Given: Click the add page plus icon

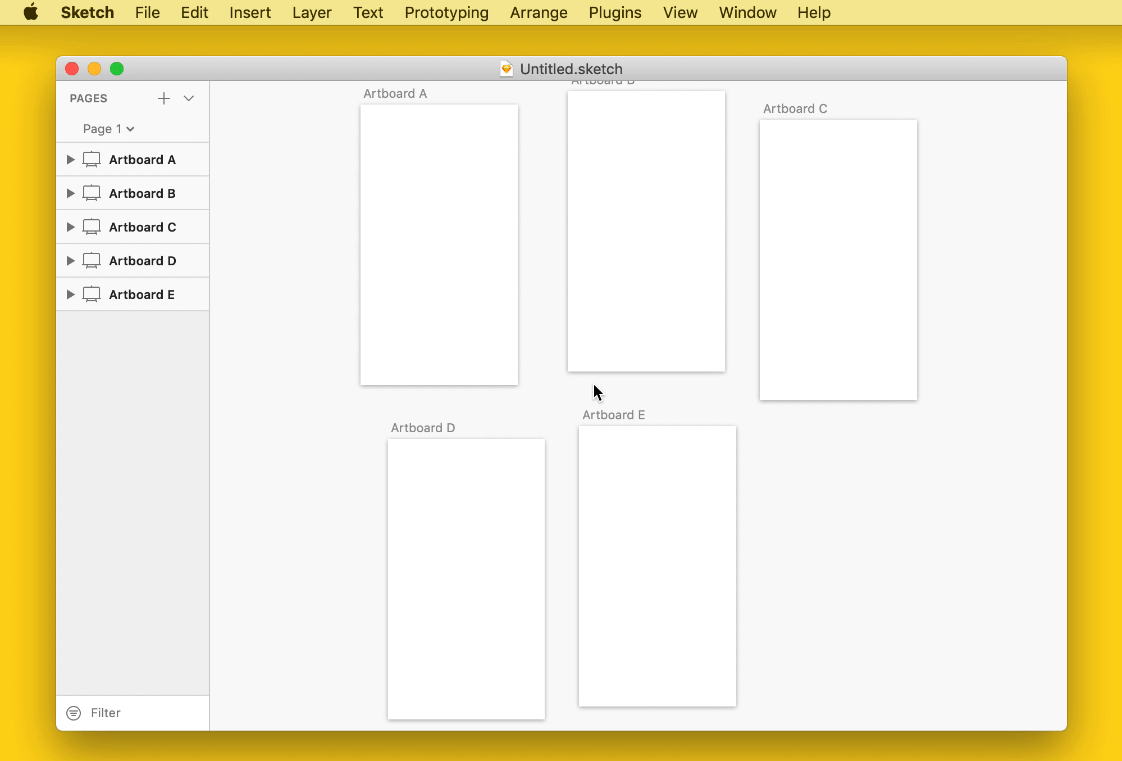Looking at the screenshot, I should [x=163, y=98].
